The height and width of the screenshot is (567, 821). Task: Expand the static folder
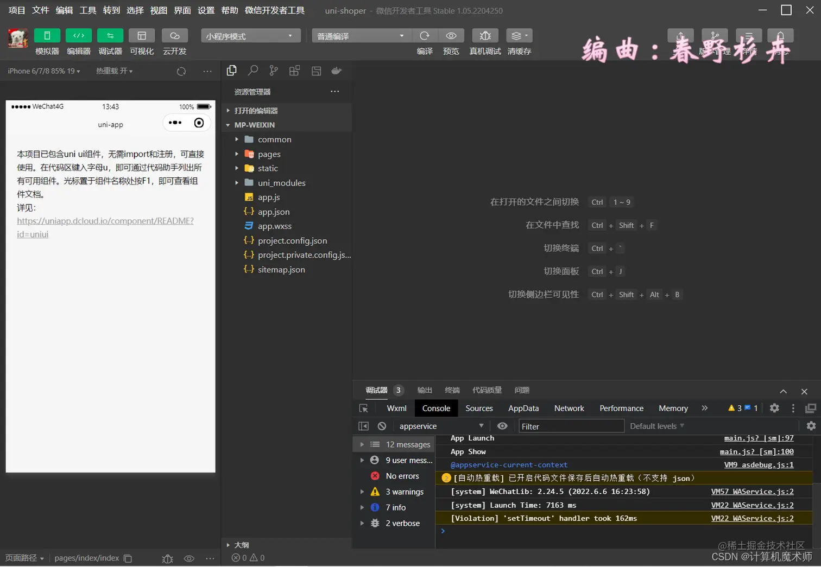[288, 168]
